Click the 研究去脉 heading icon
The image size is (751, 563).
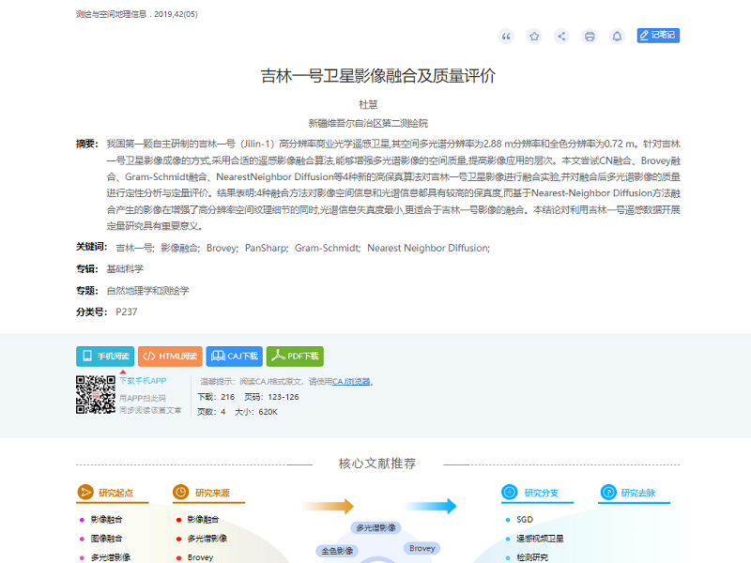click(x=608, y=493)
